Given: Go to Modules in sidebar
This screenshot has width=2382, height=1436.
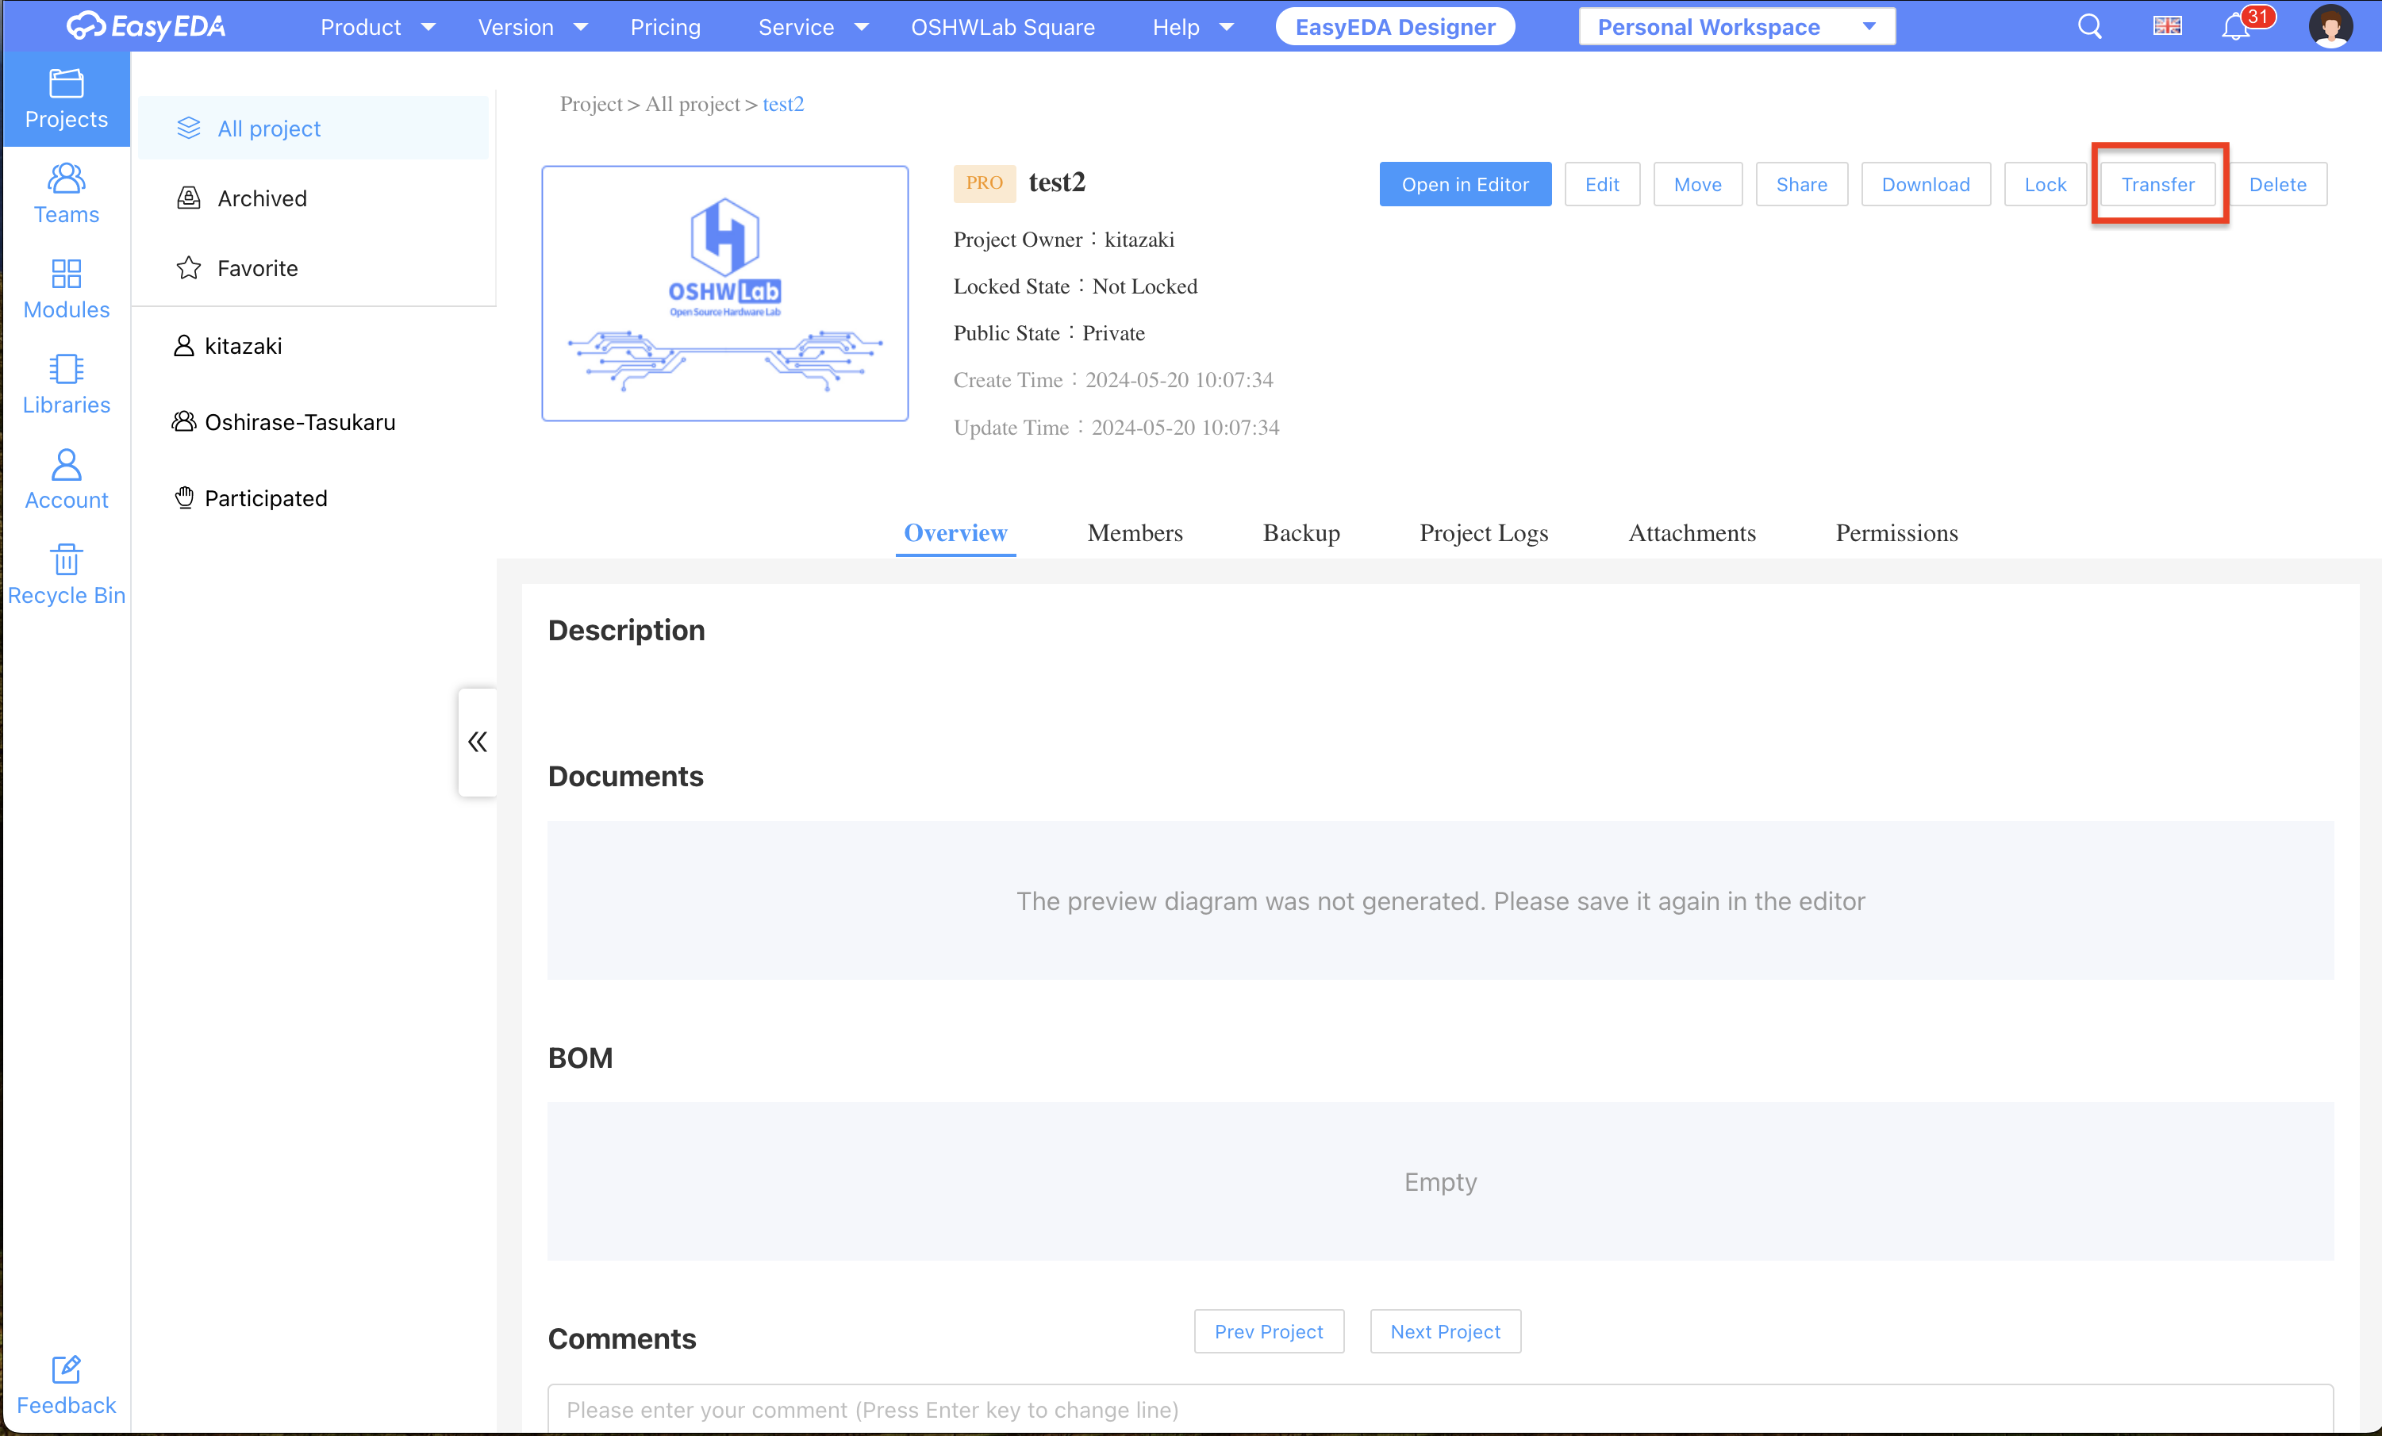Looking at the screenshot, I should coord(66,289).
